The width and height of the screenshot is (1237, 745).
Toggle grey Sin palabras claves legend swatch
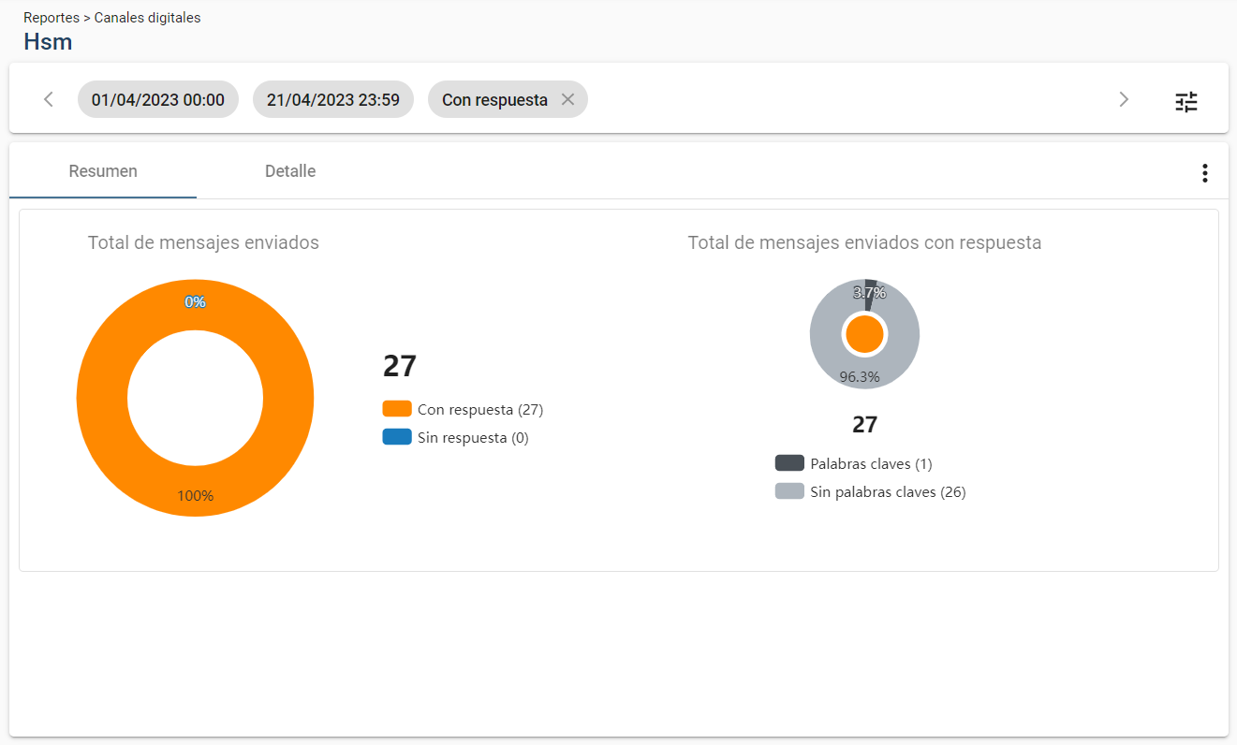[x=789, y=491]
